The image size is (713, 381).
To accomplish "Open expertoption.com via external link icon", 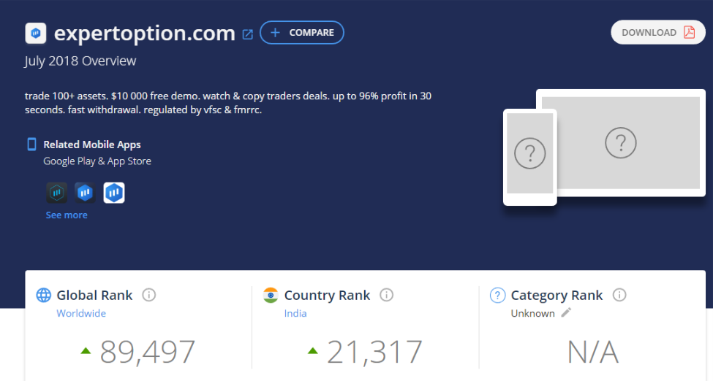I will click(x=247, y=34).
